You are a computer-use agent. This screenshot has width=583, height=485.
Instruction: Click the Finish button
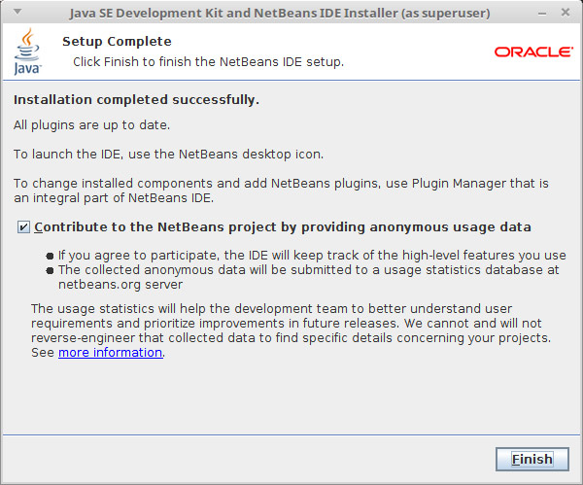(x=532, y=459)
